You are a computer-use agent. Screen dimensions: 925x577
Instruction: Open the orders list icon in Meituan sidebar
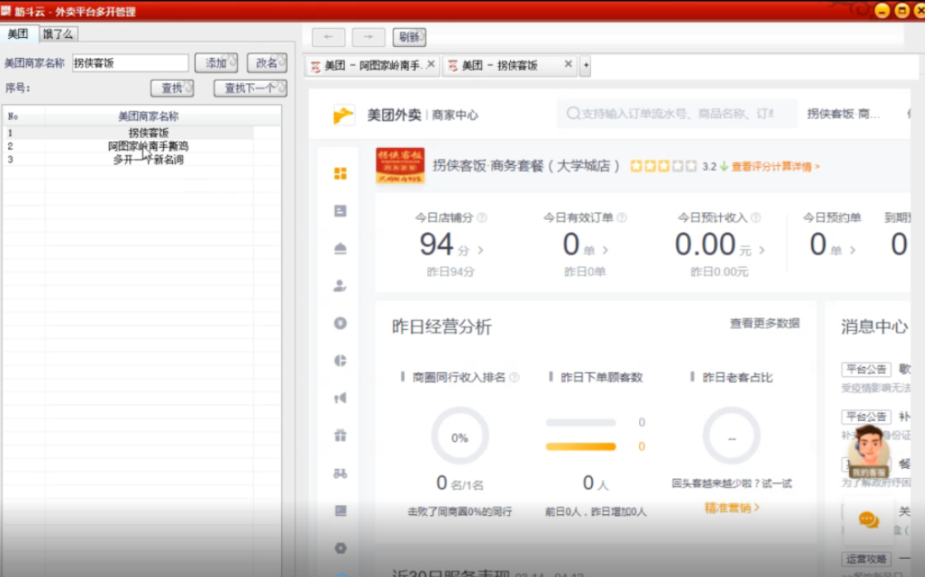pyautogui.click(x=341, y=211)
